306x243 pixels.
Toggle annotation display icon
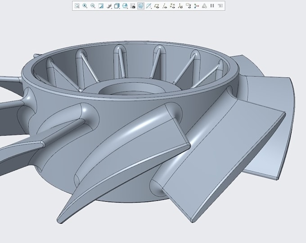(189, 6)
